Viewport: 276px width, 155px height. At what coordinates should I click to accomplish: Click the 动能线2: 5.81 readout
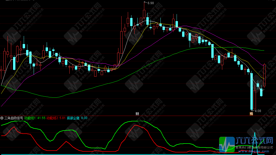coord(56,118)
